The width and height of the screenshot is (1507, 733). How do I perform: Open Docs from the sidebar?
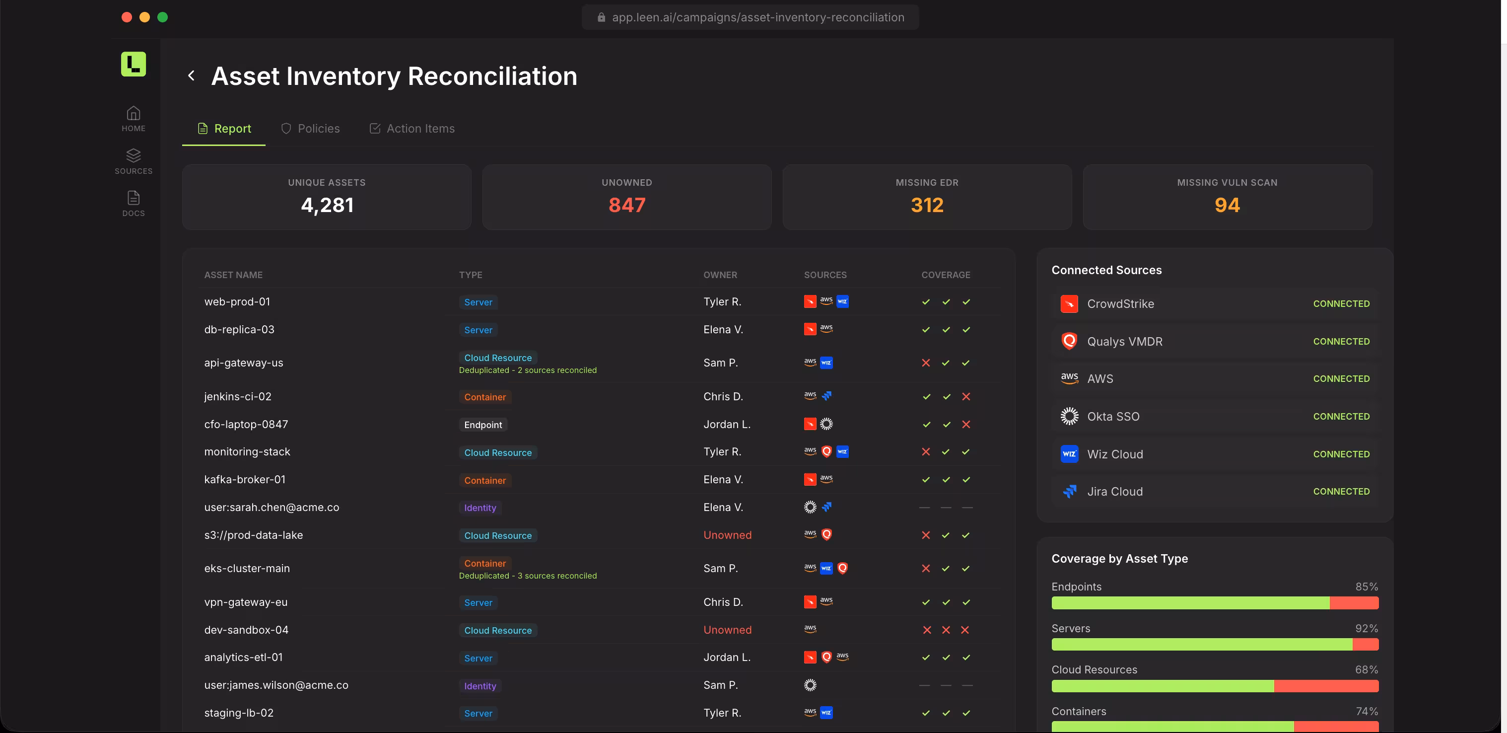pos(134,203)
